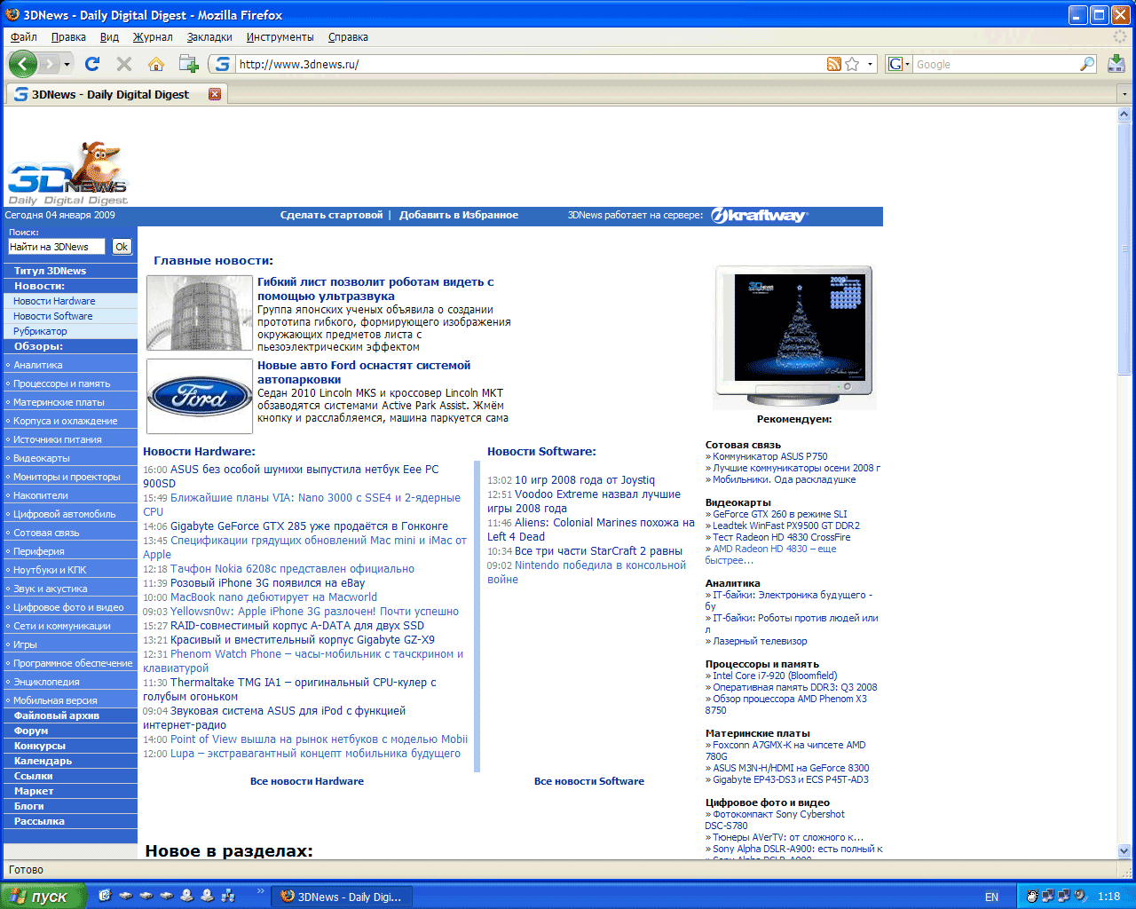The image size is (1136, 909).
Task: Click the 3DNews logo with mascot
Action: click(68, 173)
